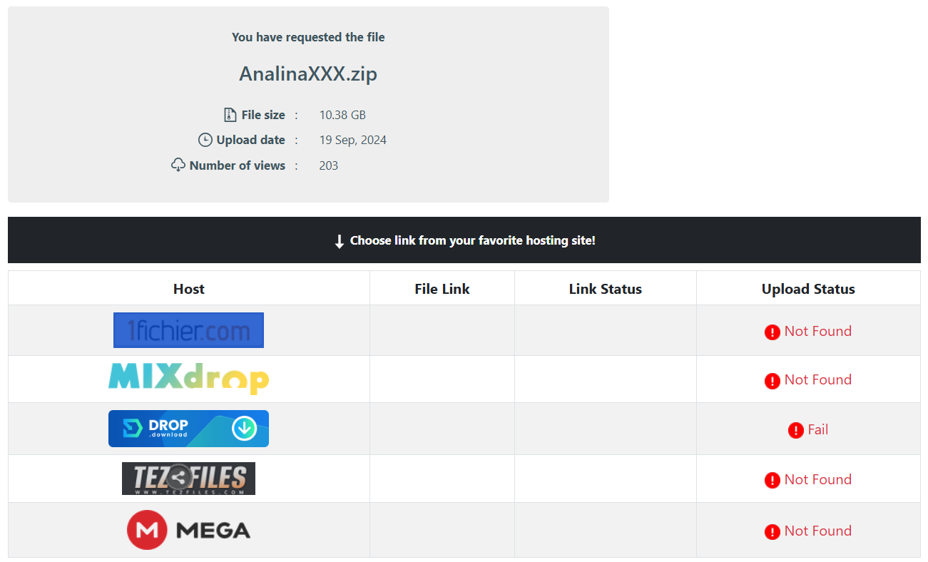This screenshot has height=562, width=928.
Task: Click the 1fichier.com host logo
Action: (188, 330)
